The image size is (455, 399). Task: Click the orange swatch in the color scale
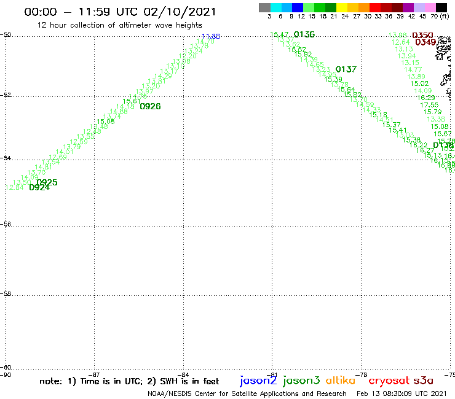(364, 7)
